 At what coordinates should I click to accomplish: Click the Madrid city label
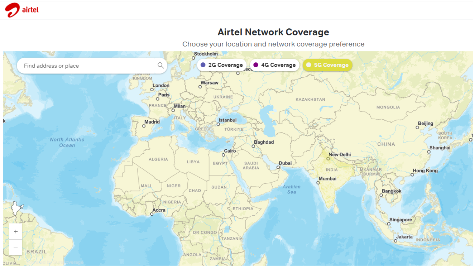[152, 122]
